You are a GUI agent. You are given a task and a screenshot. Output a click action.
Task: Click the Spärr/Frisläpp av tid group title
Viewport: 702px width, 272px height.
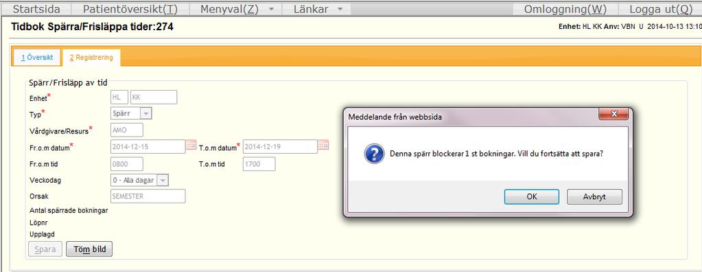tap(68, 82)
